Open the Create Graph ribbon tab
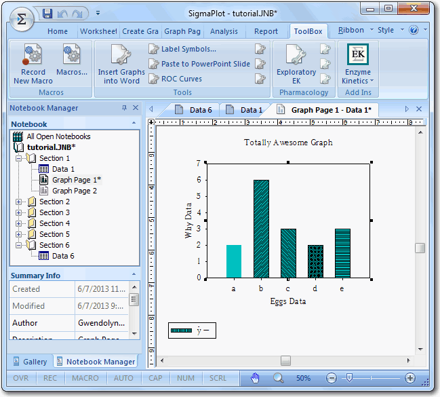The height and width of the screenshot is (397, 440). click(x=140, y=31)
